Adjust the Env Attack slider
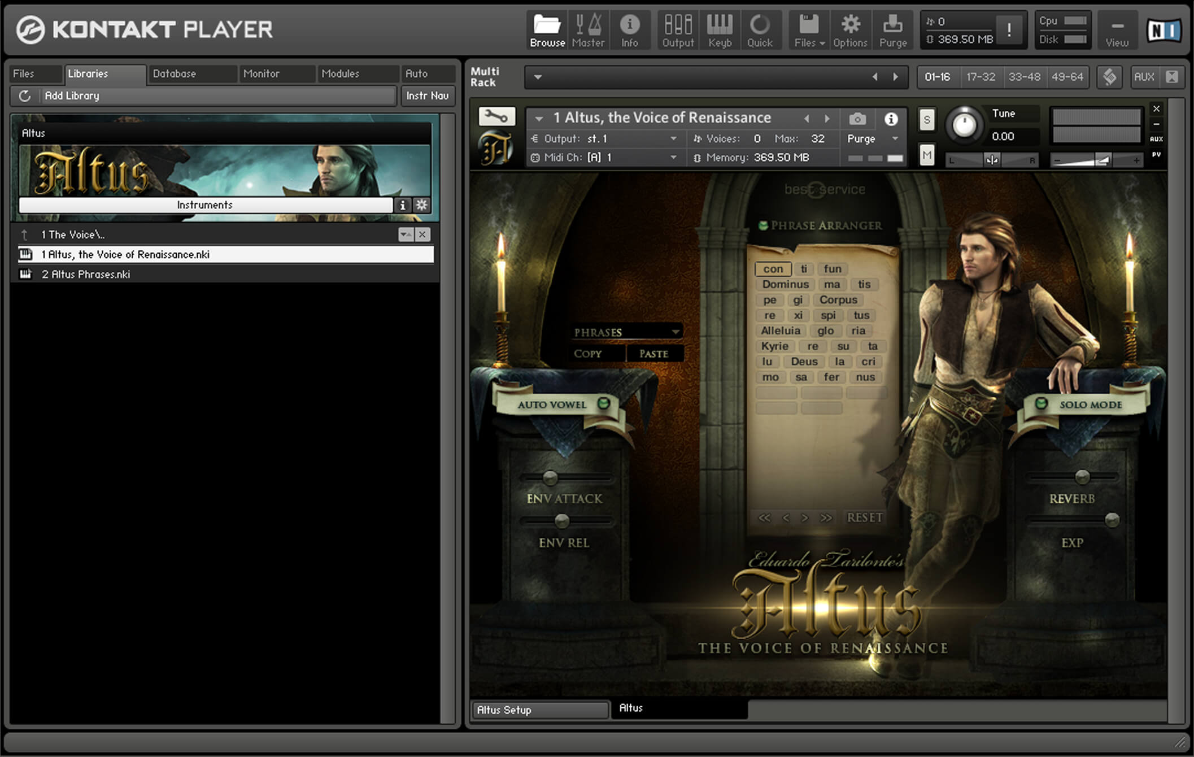Viewport: 1194px width, 757px height. coord(550,478)
